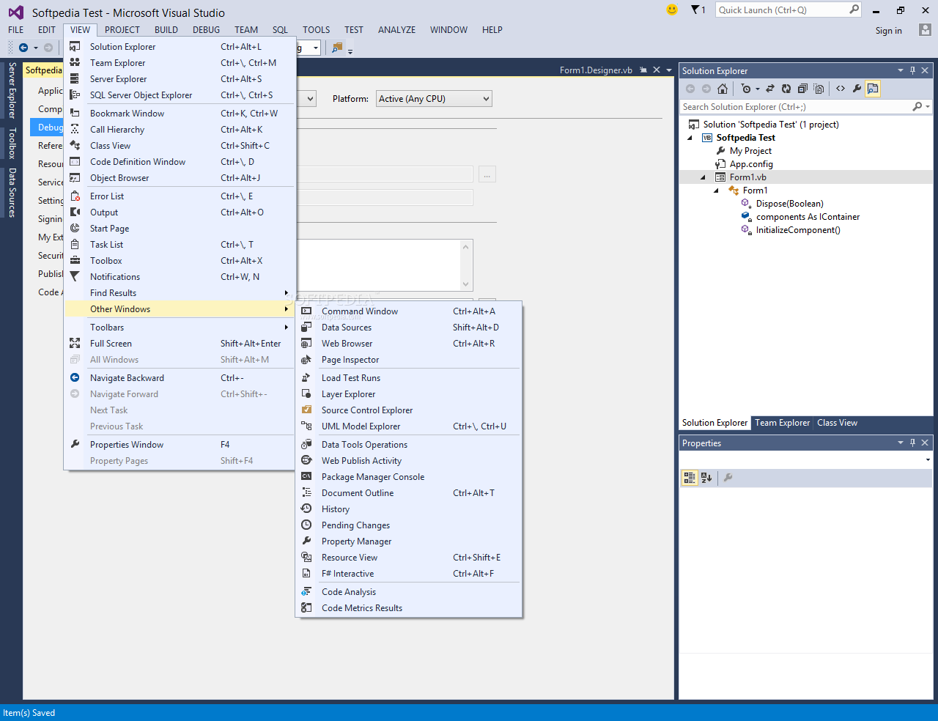Screen dimensions: 938x721
Task: Collapse Form1 class node arrow
Action: 716,191
